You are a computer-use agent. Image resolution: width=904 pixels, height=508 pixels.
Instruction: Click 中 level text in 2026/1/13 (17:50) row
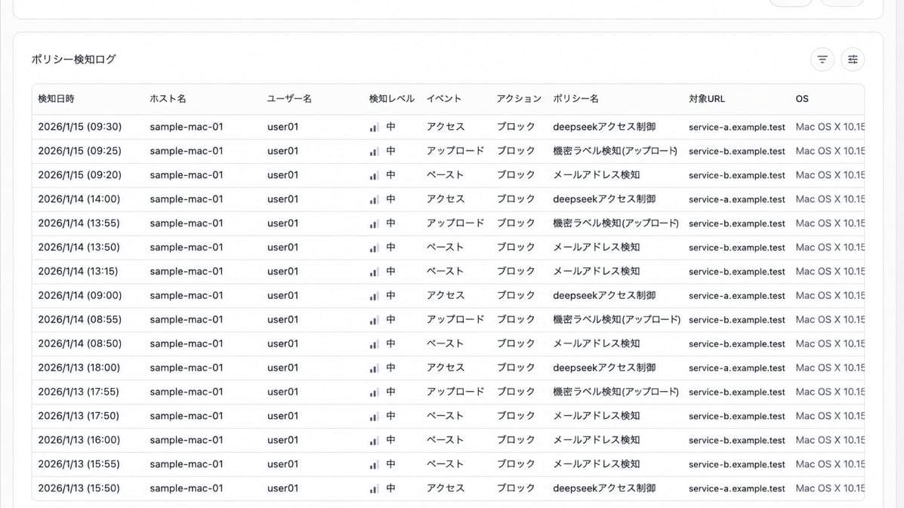pos(391,416)
